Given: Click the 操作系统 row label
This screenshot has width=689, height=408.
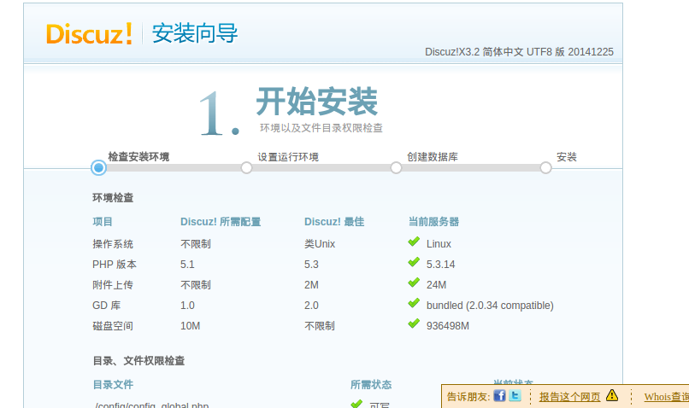Looking at the screenshot, I should [113, 244].
